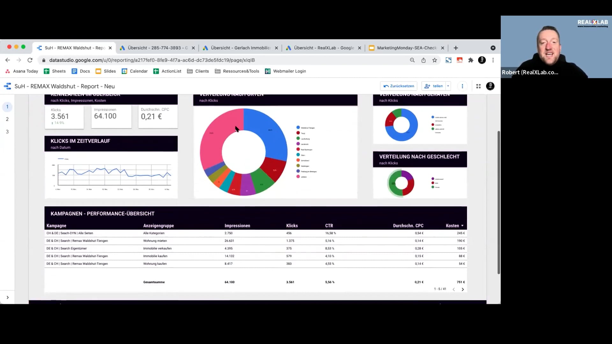Click the teilen share button
The height and width of the screenshot is (344, 612).
click(434, 86)
